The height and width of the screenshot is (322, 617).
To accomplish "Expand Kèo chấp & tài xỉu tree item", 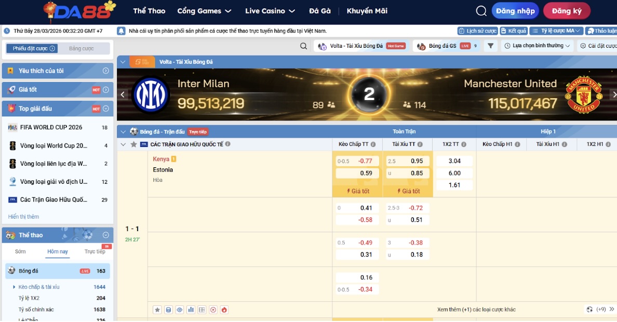I will (x=14, y=287).
